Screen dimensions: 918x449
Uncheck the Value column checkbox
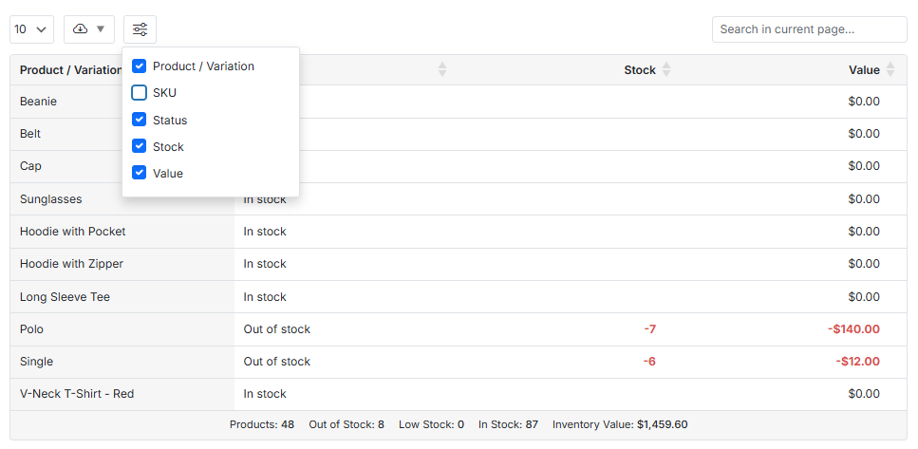click(x=140, y=174)
